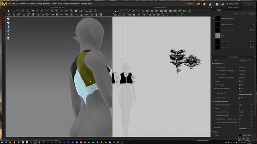Open the Fabric dropdown in Property Editor

pos(246,135)
